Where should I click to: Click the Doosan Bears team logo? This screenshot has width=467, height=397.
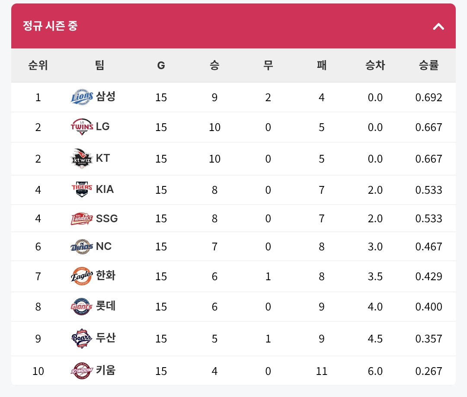pos(82,338)
